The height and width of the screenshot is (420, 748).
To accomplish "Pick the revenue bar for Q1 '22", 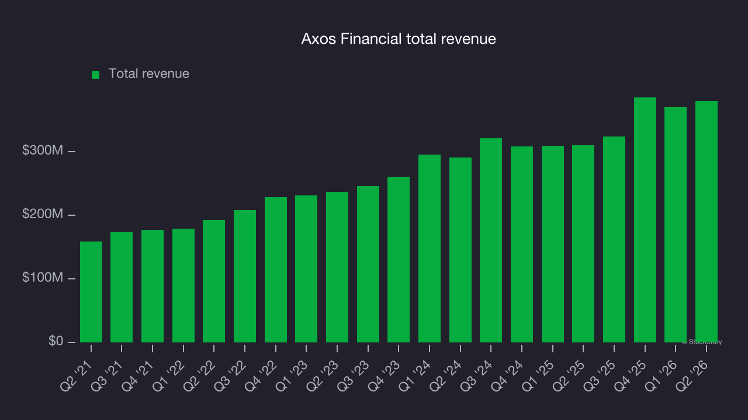I will click(183, 285).
